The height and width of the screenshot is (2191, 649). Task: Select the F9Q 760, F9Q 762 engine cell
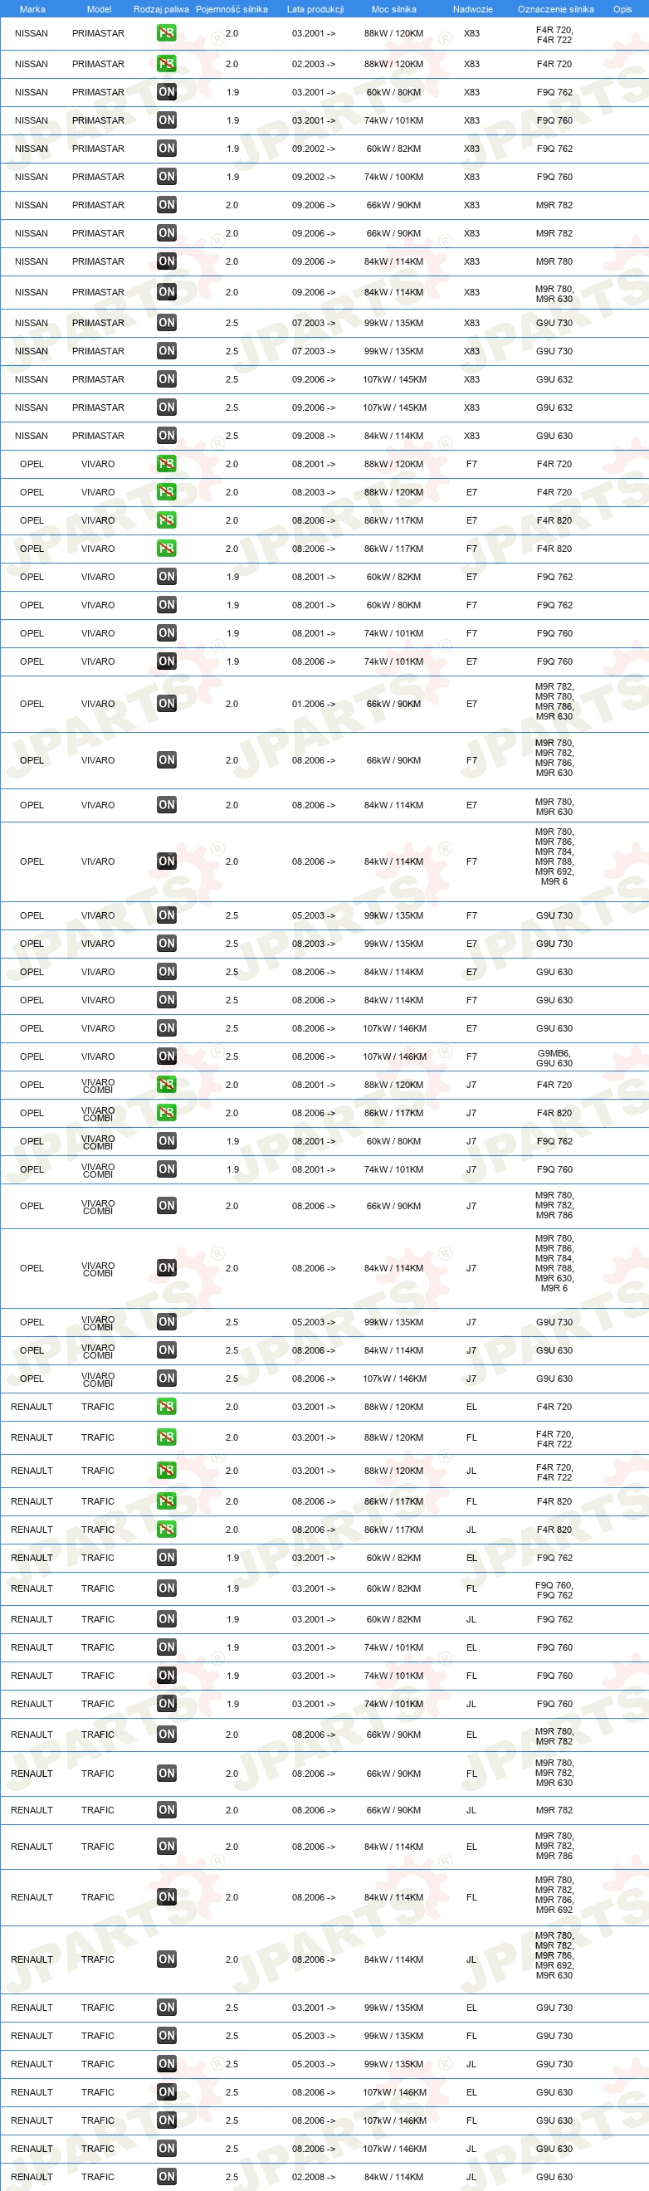coord(554,1588)
